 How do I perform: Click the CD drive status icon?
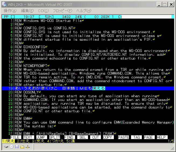pyautogui.click(x=12, y=147)
